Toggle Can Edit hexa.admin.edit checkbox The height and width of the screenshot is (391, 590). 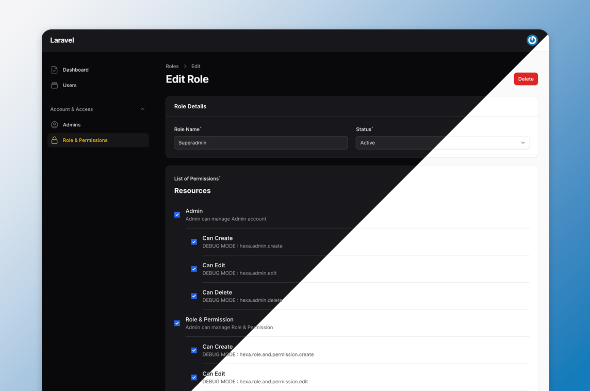pos(194,269)
